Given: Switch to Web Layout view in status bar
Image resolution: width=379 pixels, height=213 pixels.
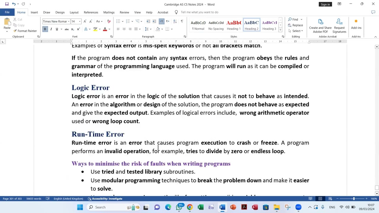Looking at the screenshot, I should pyautogui.click(x=330, y=199).
